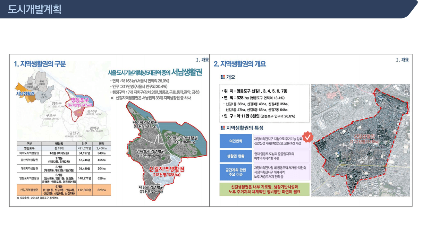Click the red checkmark badge icon
Screen dimensions: 422x237
307,137
